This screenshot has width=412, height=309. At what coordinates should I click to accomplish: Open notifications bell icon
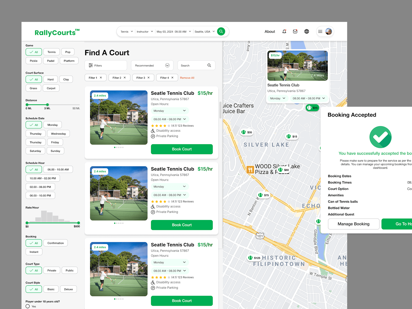tap(284, 31)
